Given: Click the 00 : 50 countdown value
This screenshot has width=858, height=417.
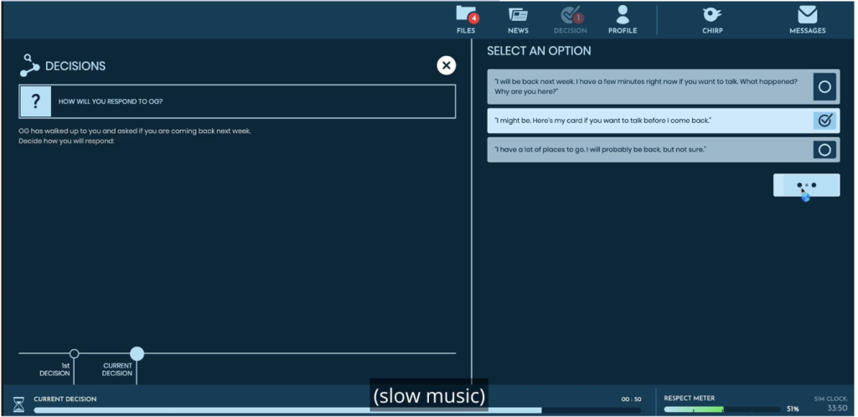Looking at the screenshot, I should pos(631,399).
